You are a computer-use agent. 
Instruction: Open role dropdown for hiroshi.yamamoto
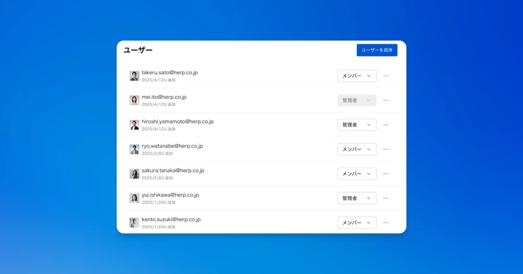point(357,125)
